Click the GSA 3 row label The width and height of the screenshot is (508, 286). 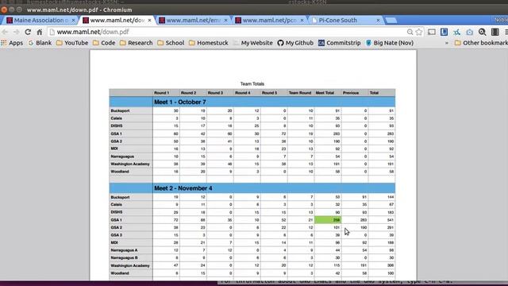click(117, 235)
